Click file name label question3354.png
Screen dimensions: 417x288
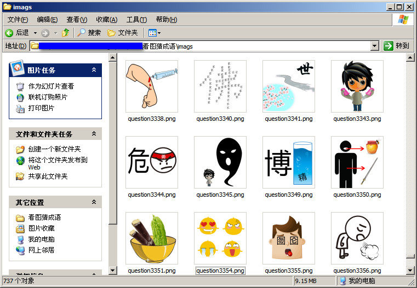click(x=220, y=271)
